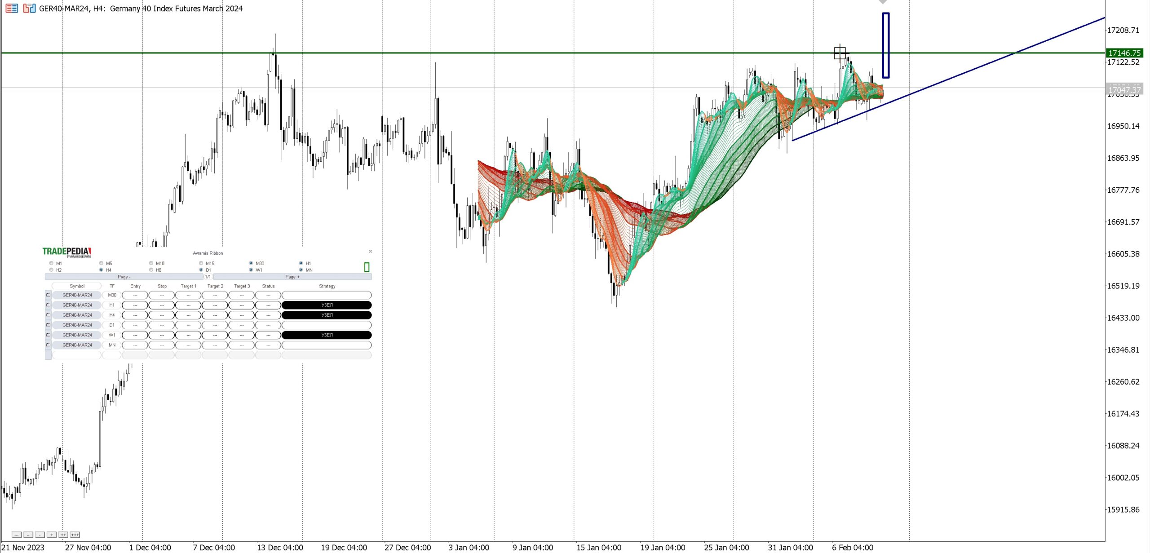This screenshot has width=1150, height=553.
Task: Open chart icon for the W1 row
Action: 48,335
